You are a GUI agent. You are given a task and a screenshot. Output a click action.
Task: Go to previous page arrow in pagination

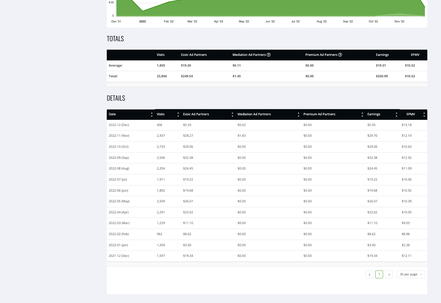click(369, 274)
